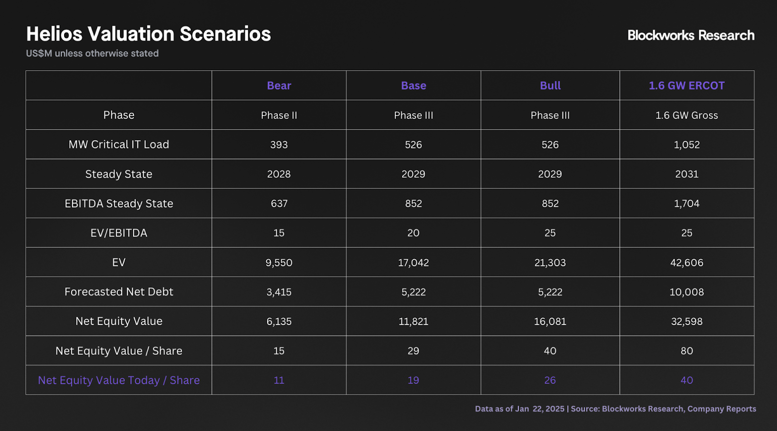
Task: Click the 393 MW value cell
Action: (x=279, y=145)
